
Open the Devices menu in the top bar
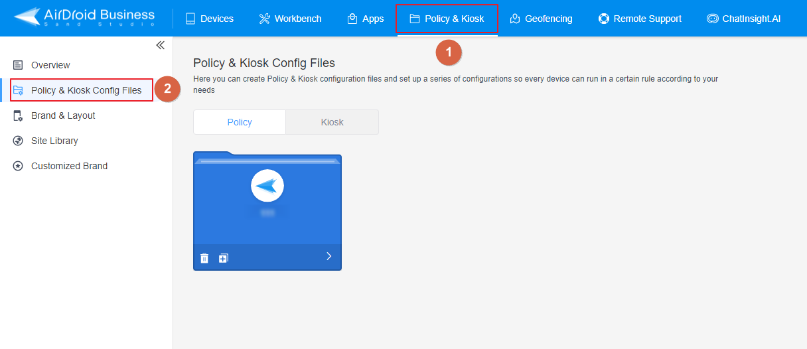[x=209, y=19]
